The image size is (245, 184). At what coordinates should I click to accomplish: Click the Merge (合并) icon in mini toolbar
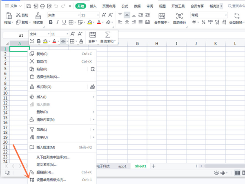[x=93, y=35]
